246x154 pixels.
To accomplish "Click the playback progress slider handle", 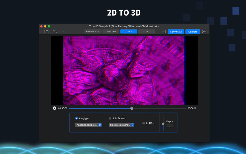I will pyautogui.click(x=132, y=108).
